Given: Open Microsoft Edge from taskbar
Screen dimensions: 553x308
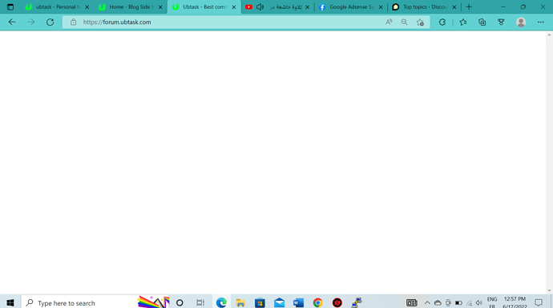Looking at the screenshot, I should click(x=221, y=302).
